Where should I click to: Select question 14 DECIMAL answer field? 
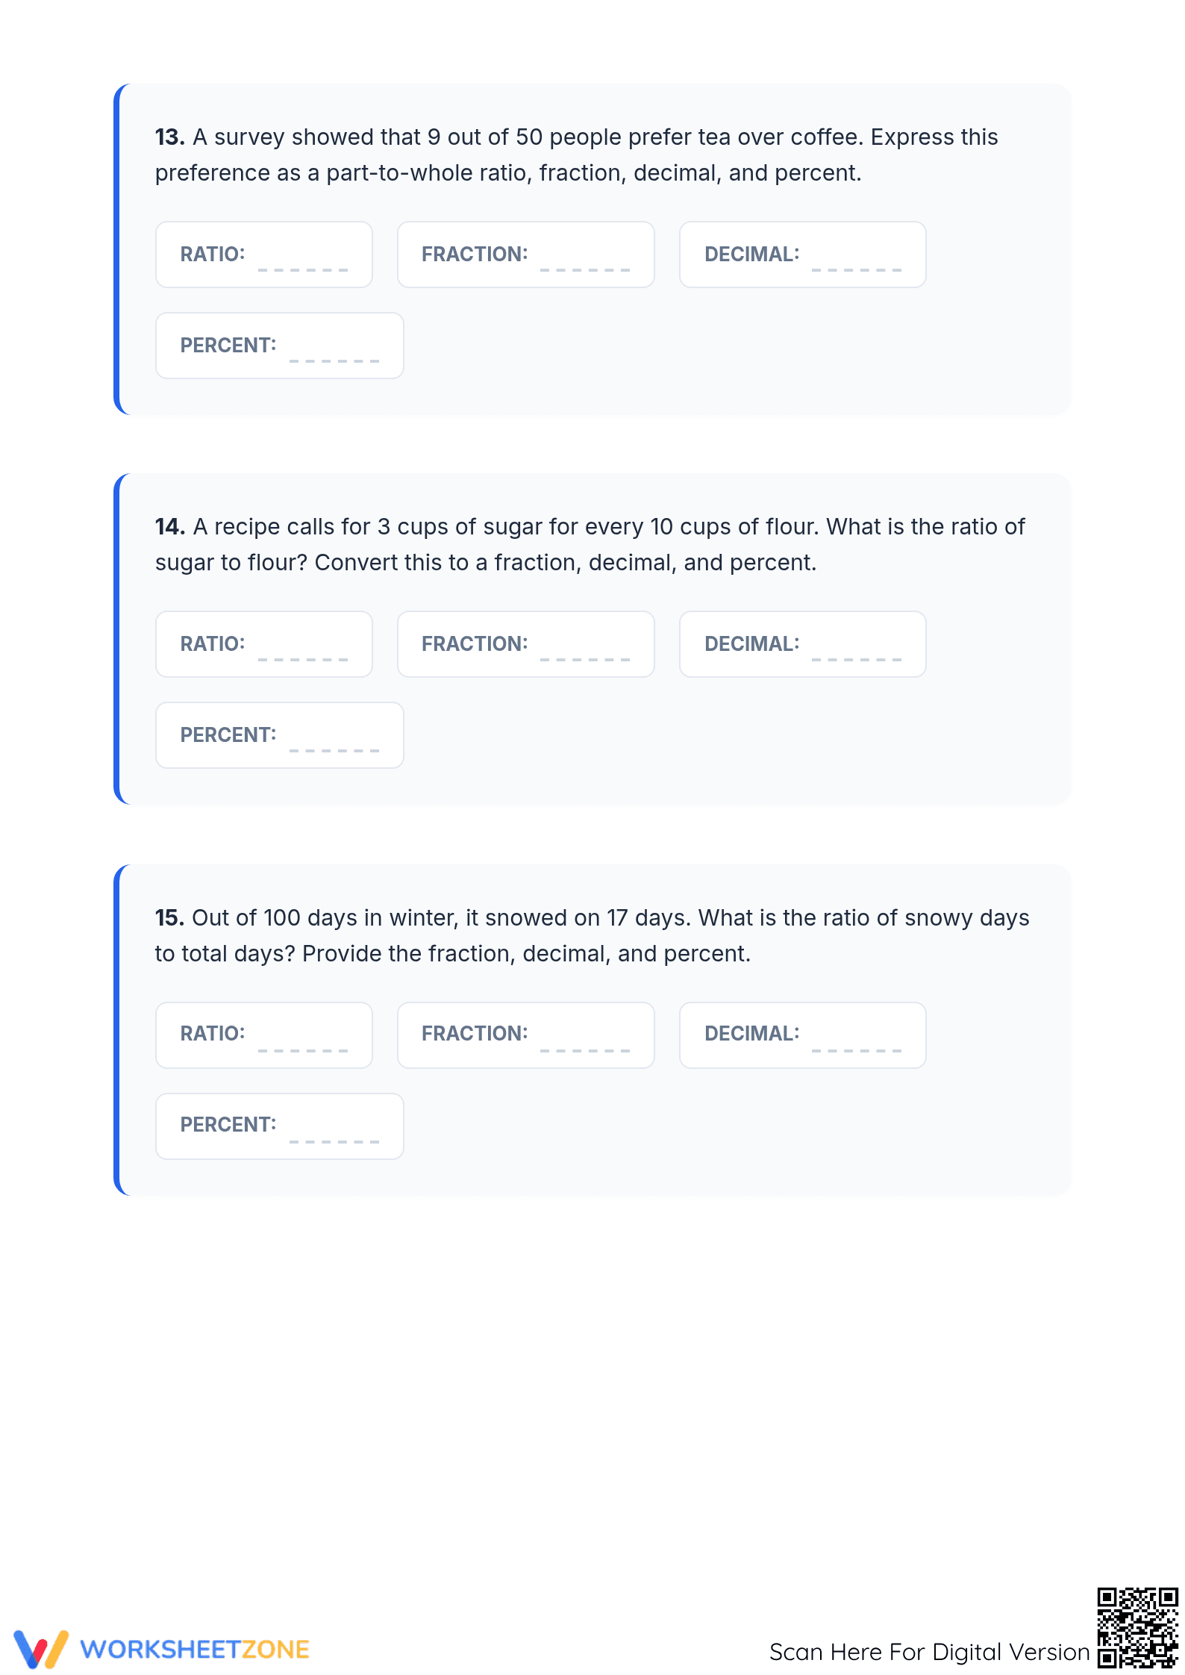point(803,644)
